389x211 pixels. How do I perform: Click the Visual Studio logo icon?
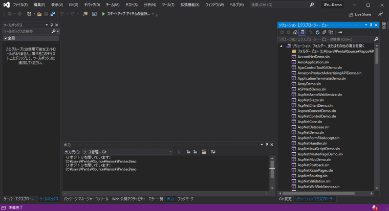coord(7,5)
